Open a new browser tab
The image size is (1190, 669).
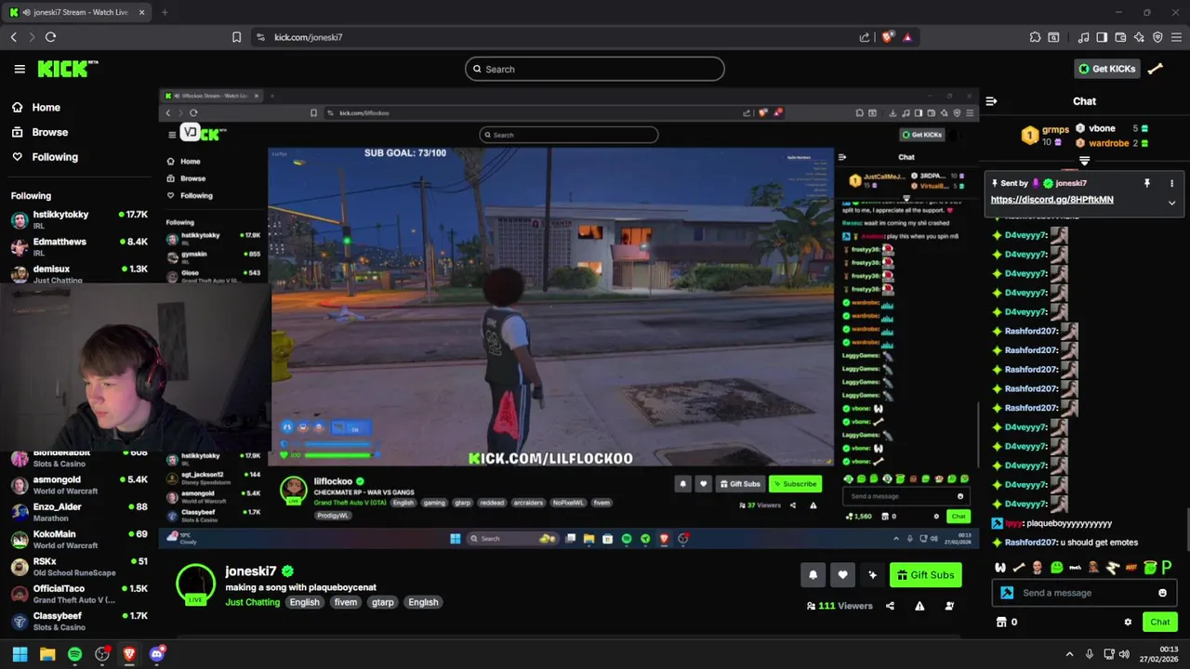point(165,12)
